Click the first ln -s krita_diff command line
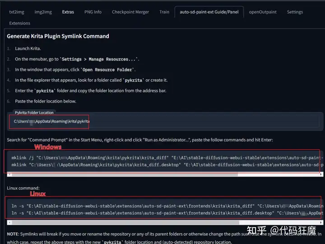This screenshot has height=244, width=325. click(167, 206)
